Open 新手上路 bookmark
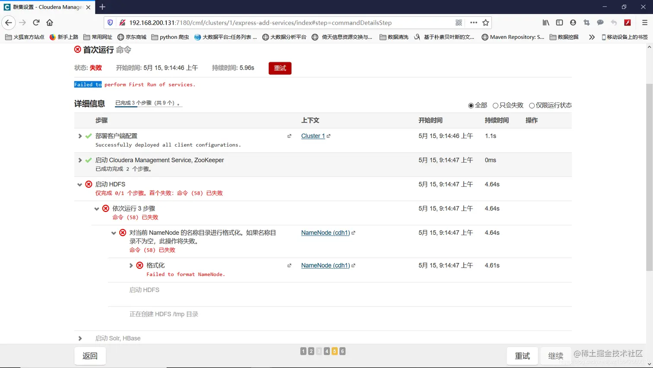Screen dimensions: 653x368 tap(64, 37)
